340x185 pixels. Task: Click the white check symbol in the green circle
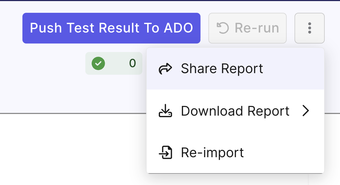(99, 63)
